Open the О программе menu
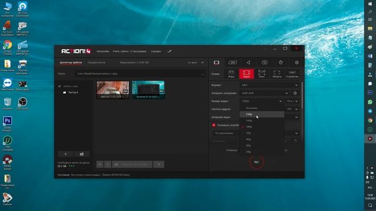This screenshot has width=376, height=211. (x=138, y=52)
